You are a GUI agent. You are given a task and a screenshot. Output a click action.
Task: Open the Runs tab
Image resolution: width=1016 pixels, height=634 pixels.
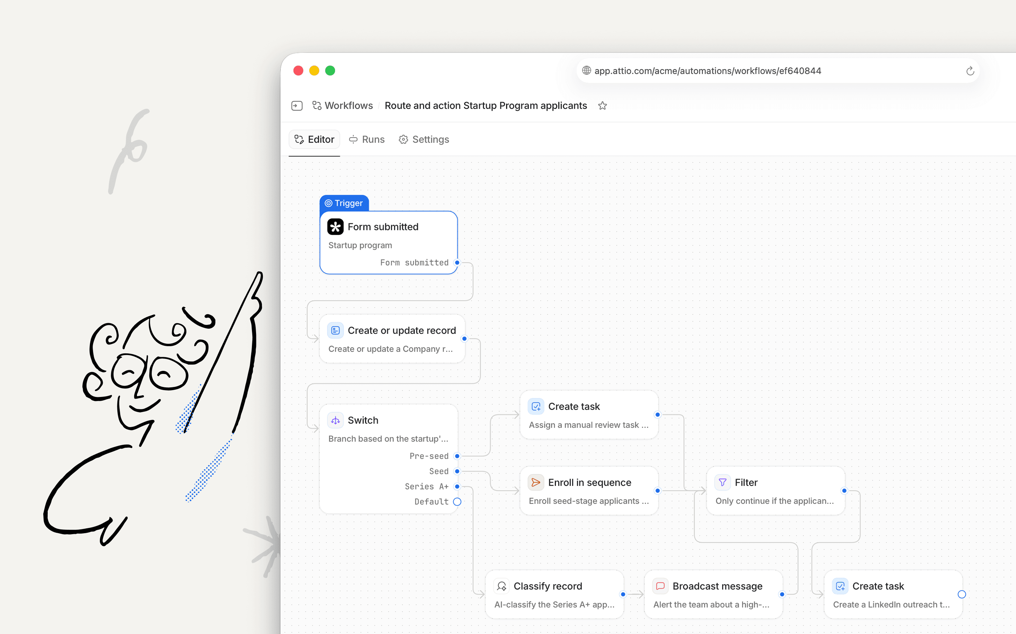coord(367,139)
